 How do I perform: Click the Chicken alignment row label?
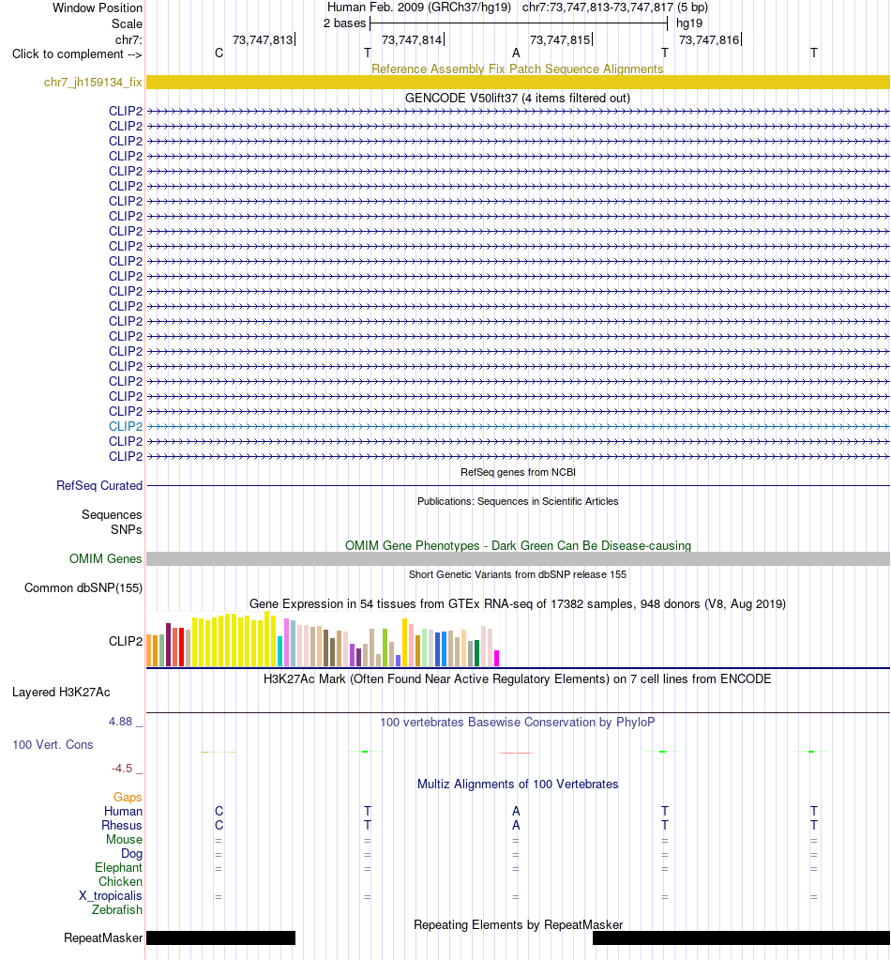pos(121,881)
